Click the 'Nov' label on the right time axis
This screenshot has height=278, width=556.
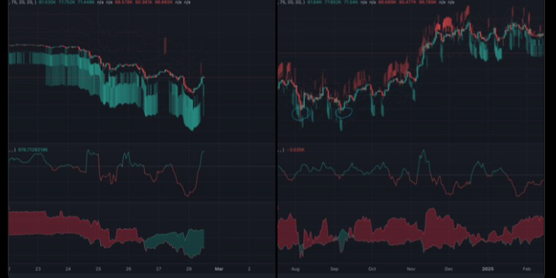411,269
